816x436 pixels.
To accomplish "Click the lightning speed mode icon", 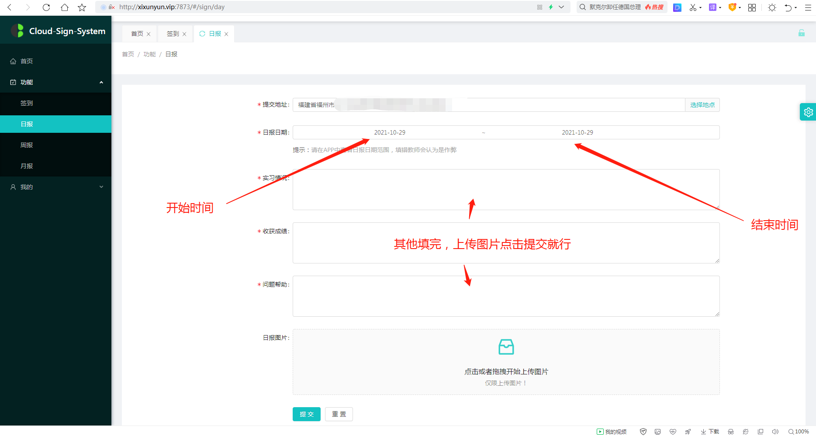I will [551, 7].
